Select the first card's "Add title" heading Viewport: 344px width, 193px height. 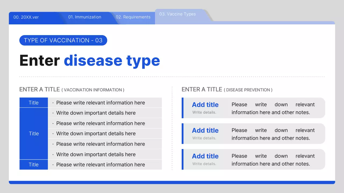tap(205, 105)
